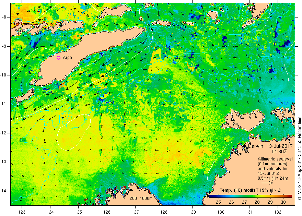Click the Altimetric sealevel legend text
The image size is (302, 216).
[275, 159]
